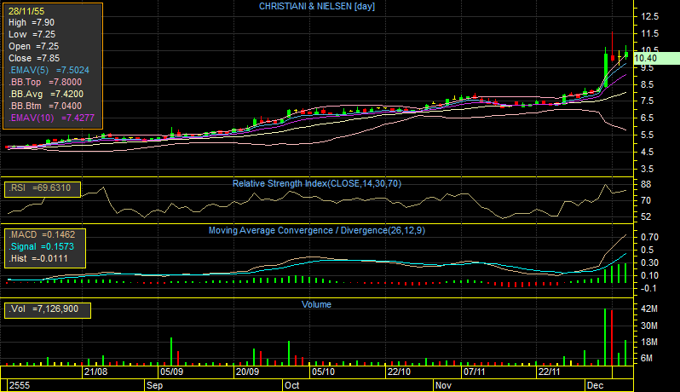Click the 12.5 price axis label

coord(649,16)
